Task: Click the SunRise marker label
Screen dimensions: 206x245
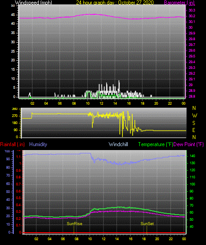Action: tap(74, 224)
